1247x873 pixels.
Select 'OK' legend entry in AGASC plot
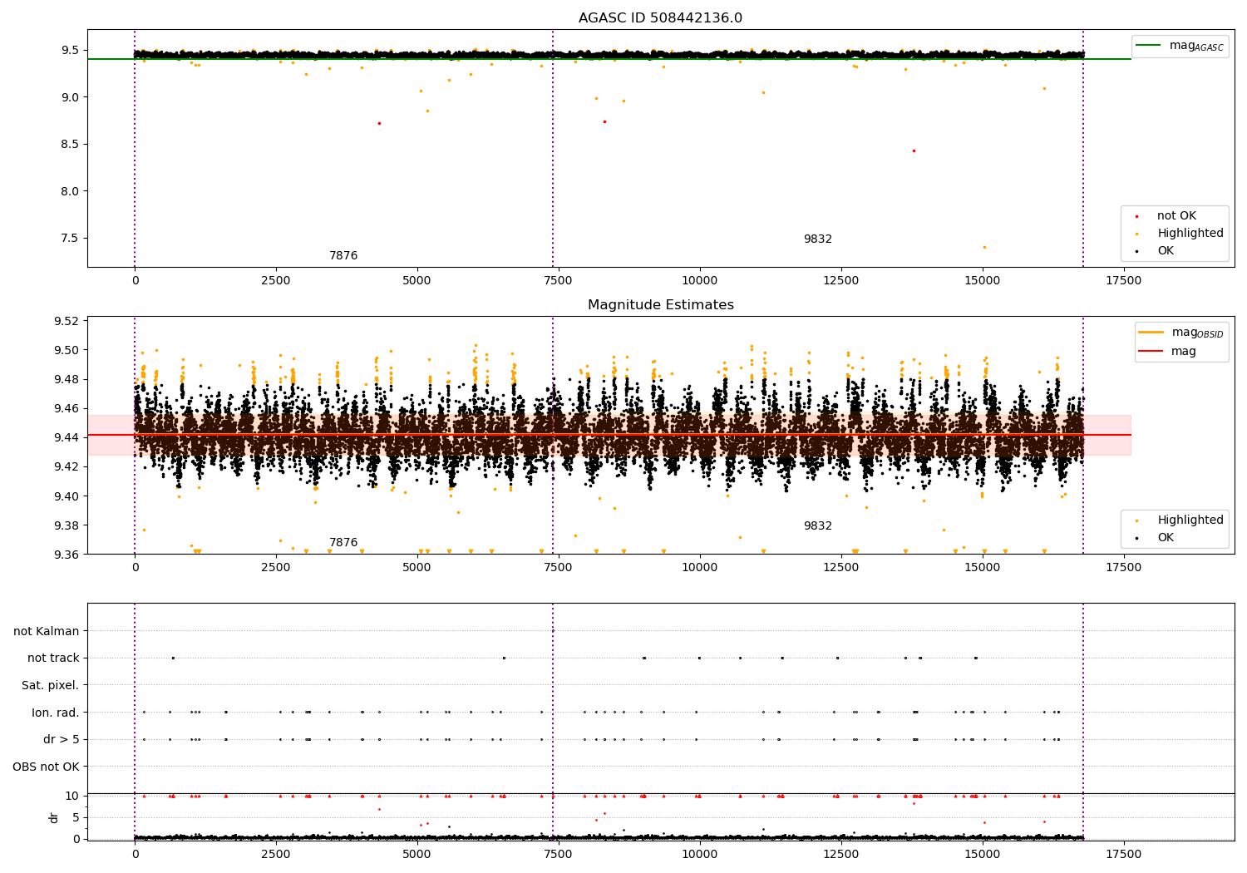click(1165, 251)
